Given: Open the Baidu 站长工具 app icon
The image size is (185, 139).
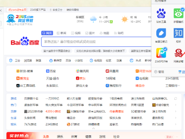Looking at the screenshot, I should [161, 13].
